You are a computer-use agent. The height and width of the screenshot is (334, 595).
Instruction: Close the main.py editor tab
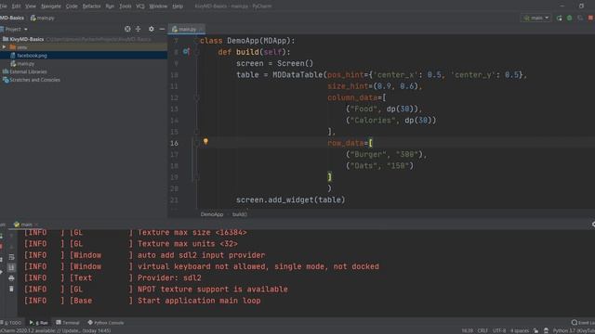tap(201, 29)
